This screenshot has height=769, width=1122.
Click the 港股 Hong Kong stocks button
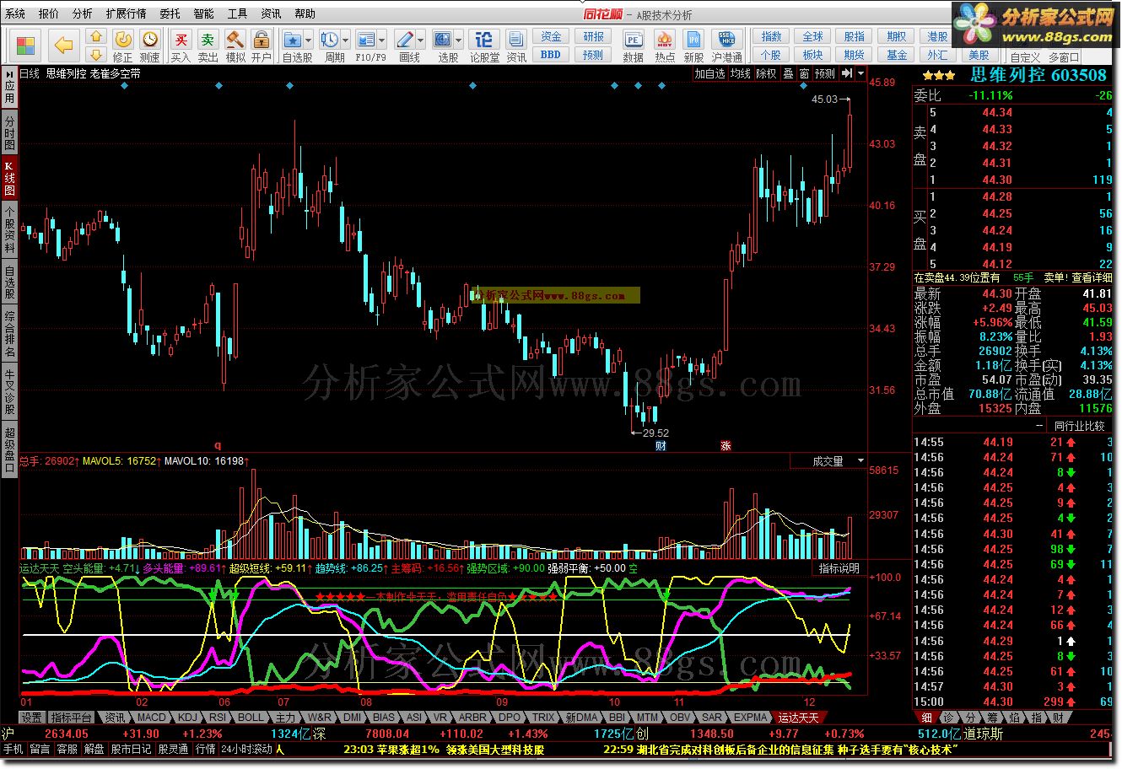(x=938, y=36)
